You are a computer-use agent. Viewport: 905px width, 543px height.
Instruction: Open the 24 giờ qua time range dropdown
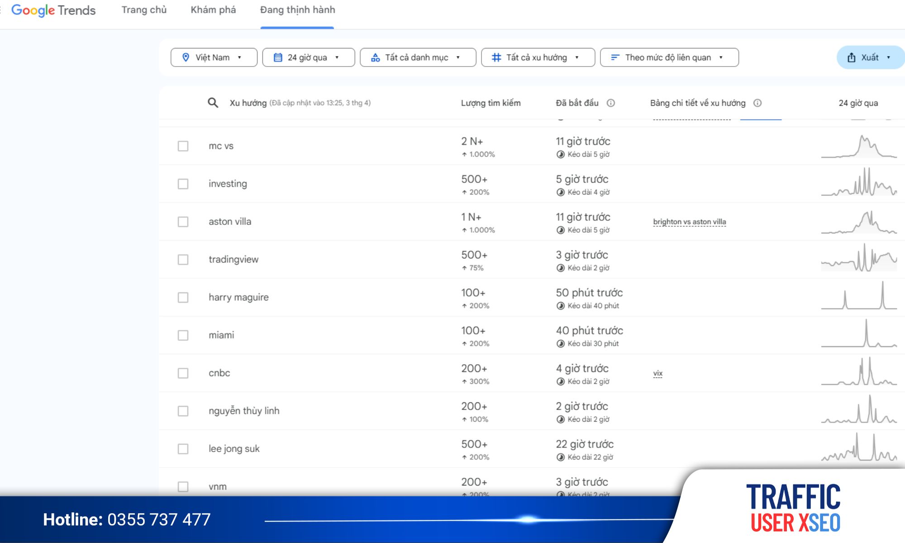pyautogui.click(x=309, y=57)
